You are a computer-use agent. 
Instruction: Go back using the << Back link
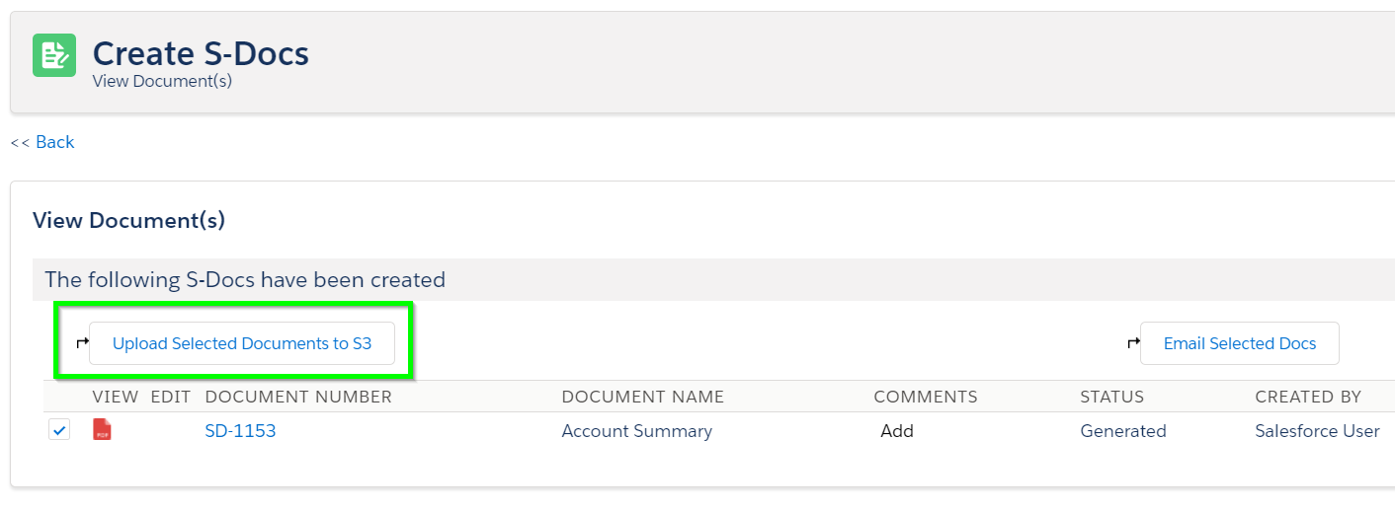point(42,142)
